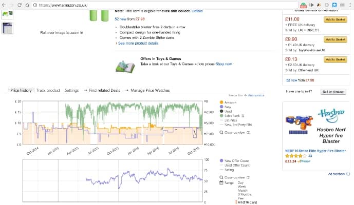The width and height of the screenshot is (354, 205).
Task: Click the site info icon in address bar
Action: [x=35, y=5]
